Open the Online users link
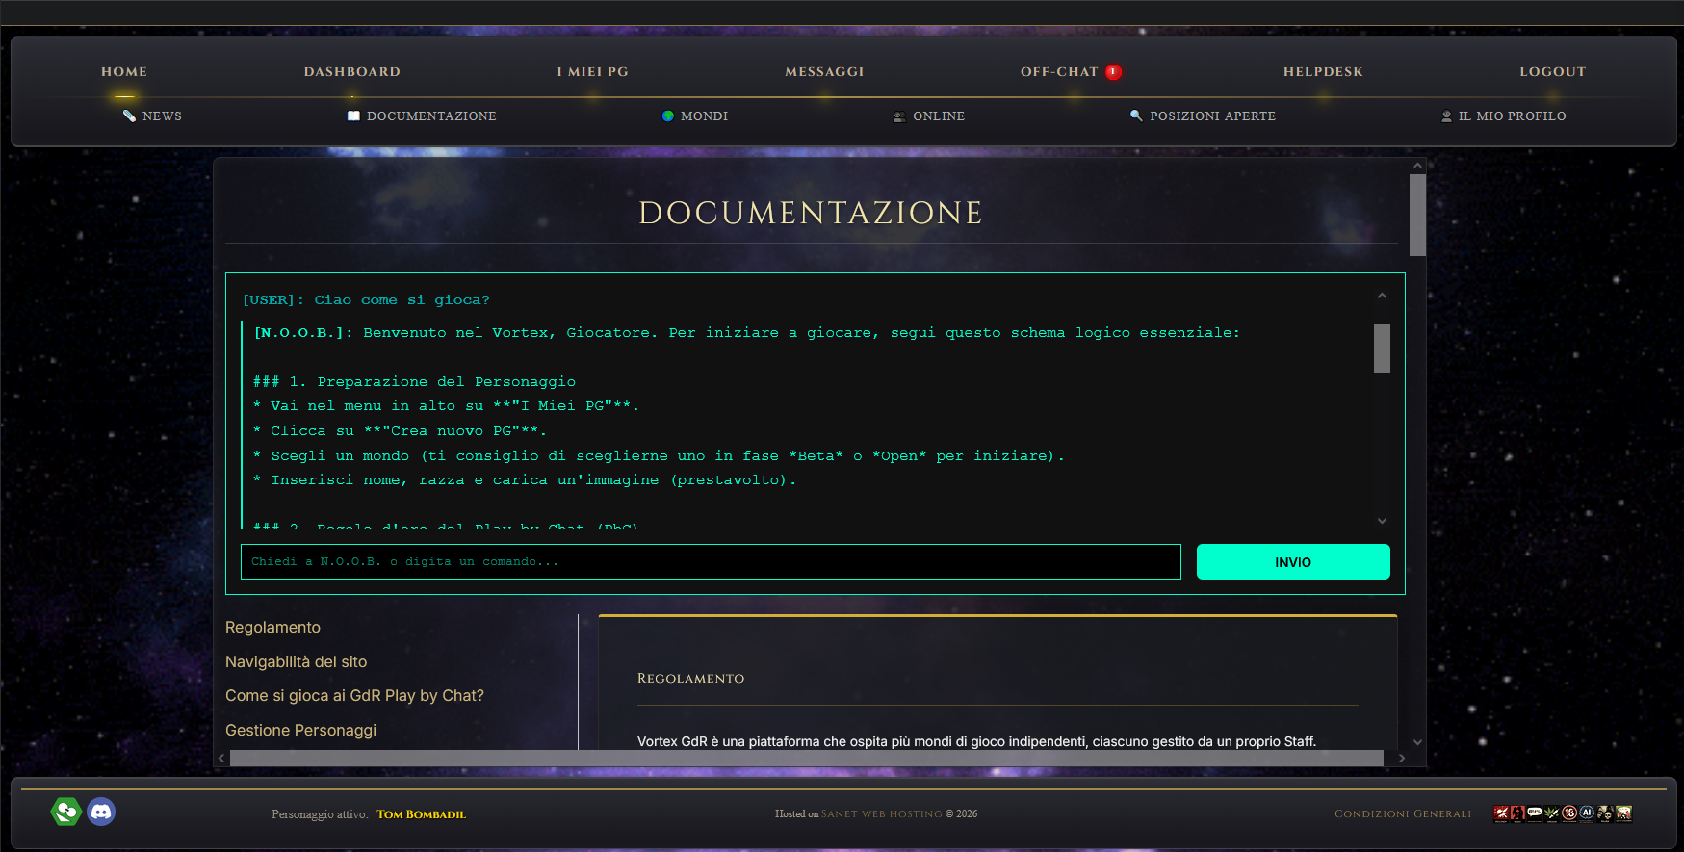The width and height of the screenshot is (1684, 852). pyautogui.click(x=939, y=116)
